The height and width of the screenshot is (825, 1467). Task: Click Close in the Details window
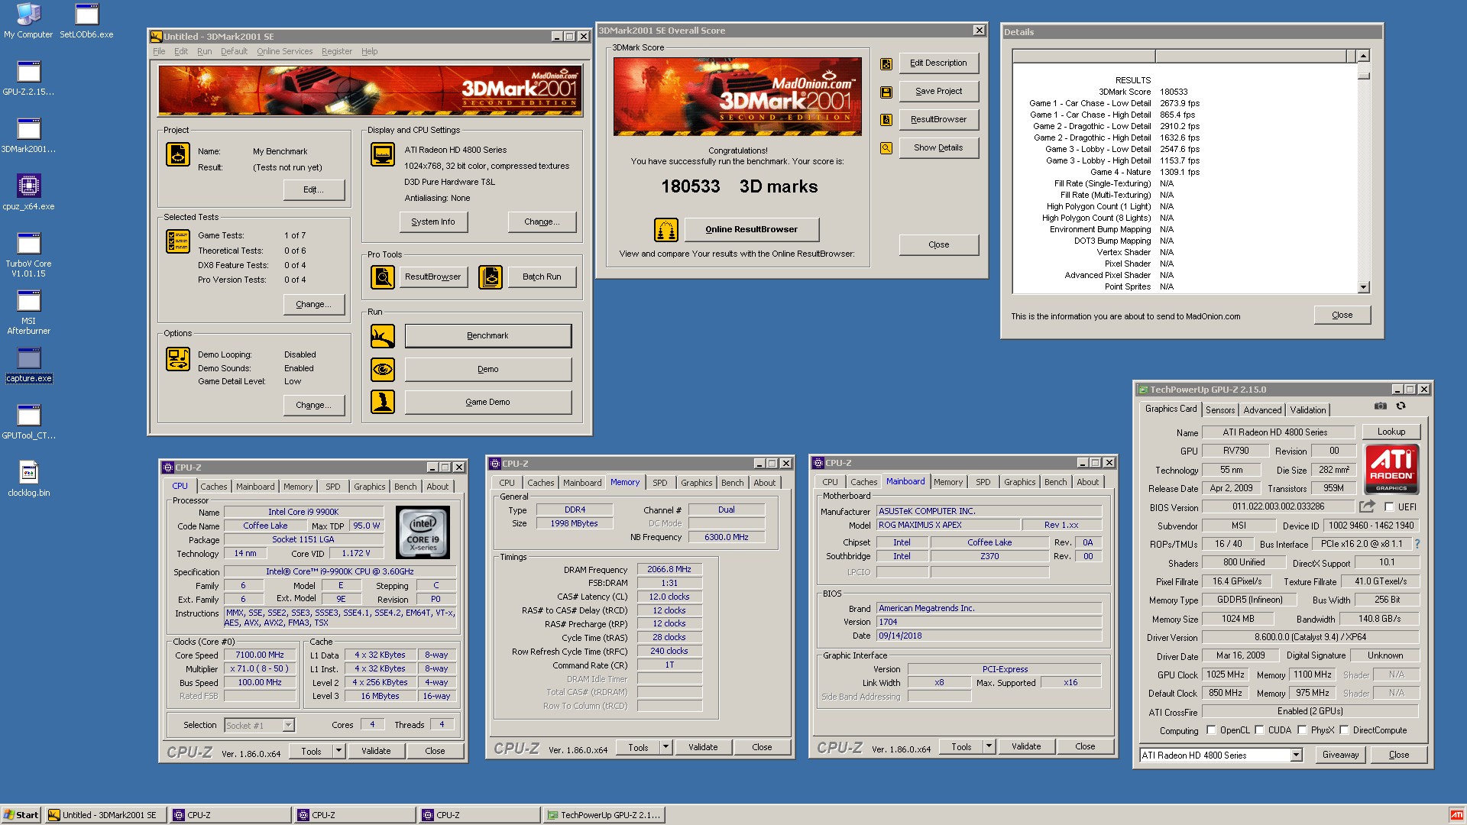1342,315
